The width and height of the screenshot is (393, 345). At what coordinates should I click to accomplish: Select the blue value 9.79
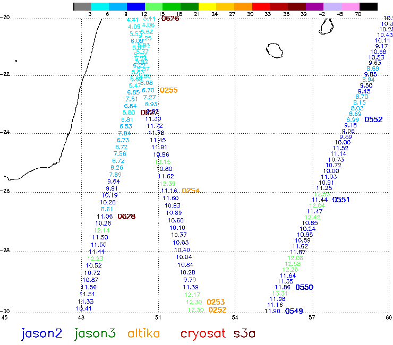coord(190,280)
